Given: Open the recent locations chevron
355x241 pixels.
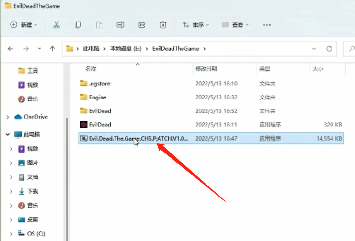Looking at the screenshot, I should pos(39,49).
